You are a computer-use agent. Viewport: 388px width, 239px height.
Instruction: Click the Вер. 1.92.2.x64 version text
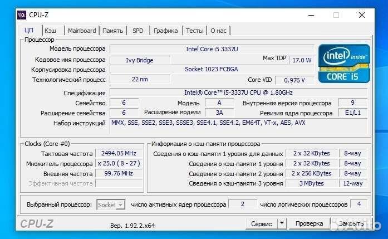click(132, 226)
